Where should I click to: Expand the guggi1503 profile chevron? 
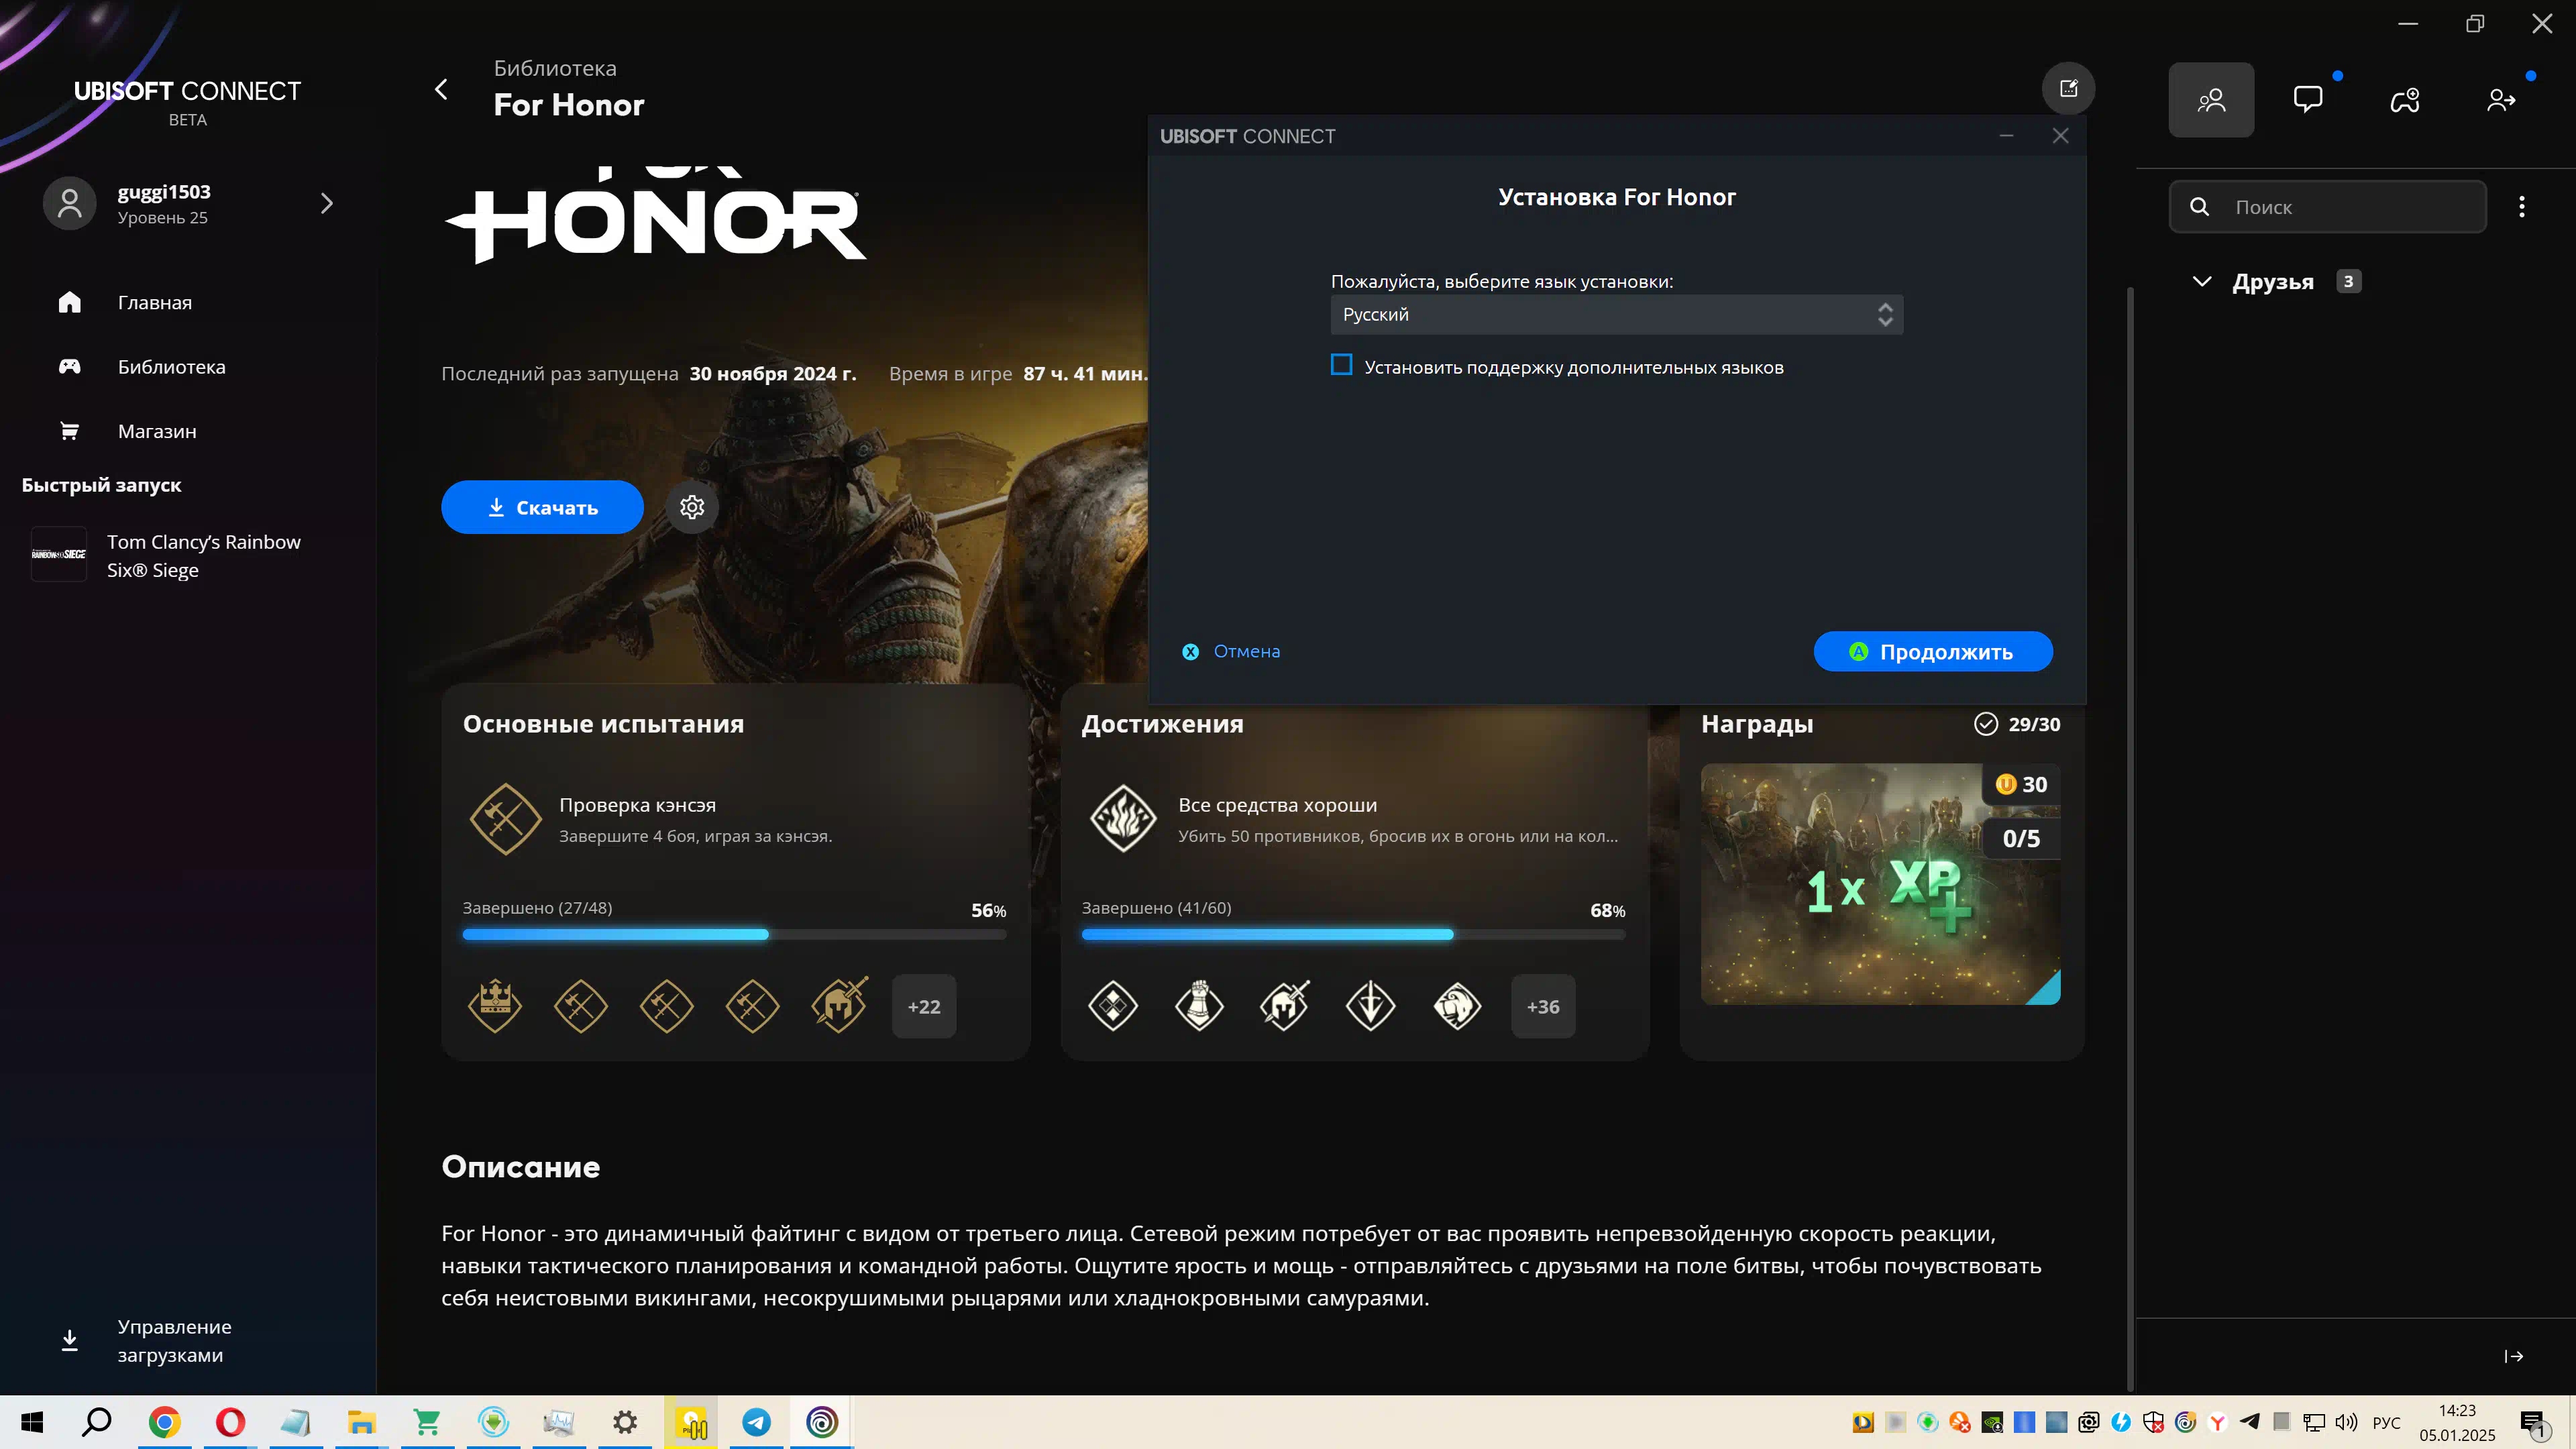326,204
